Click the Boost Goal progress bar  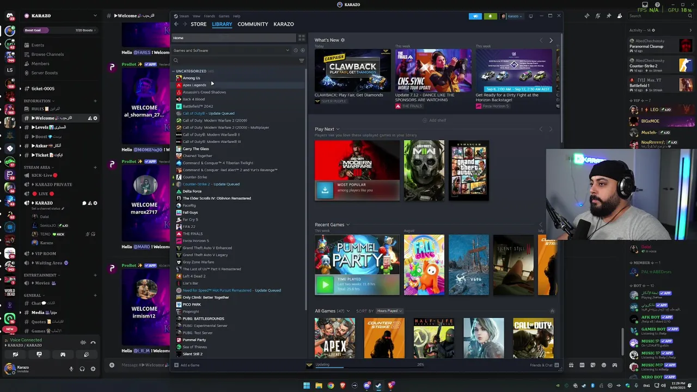60,30
